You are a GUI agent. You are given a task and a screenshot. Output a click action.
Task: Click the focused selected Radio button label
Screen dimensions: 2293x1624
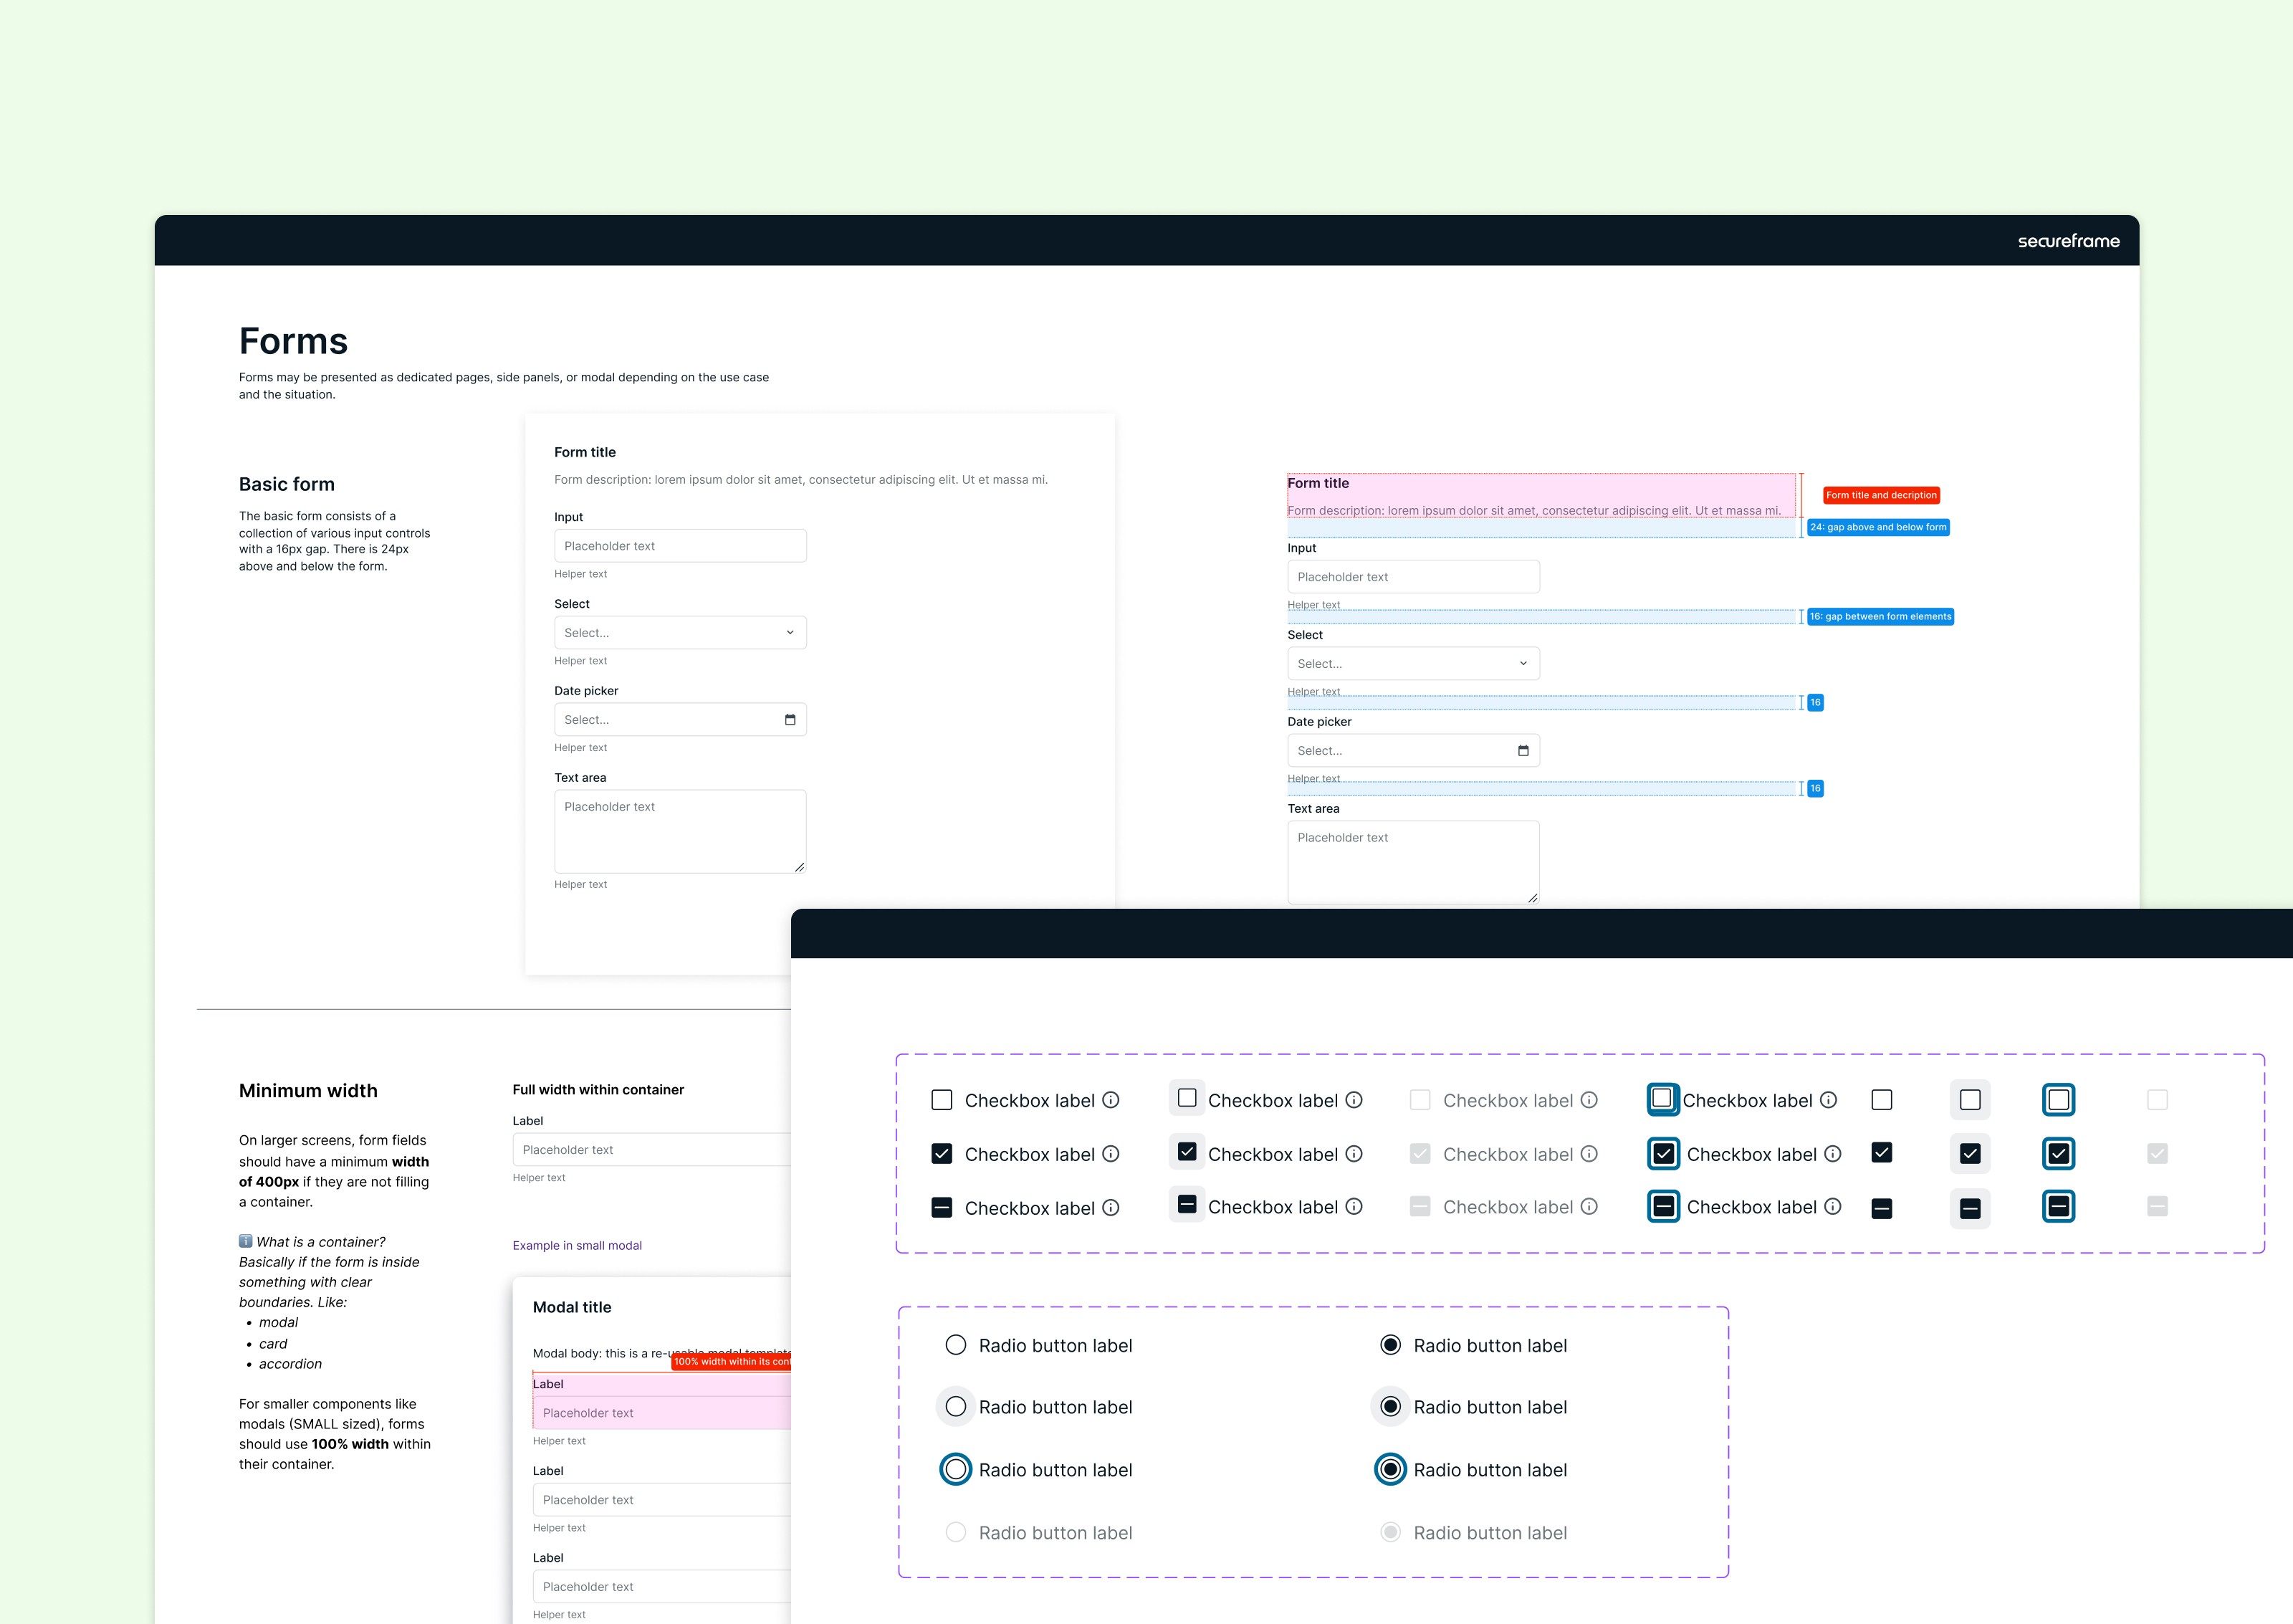(x=1390, y=1469)
